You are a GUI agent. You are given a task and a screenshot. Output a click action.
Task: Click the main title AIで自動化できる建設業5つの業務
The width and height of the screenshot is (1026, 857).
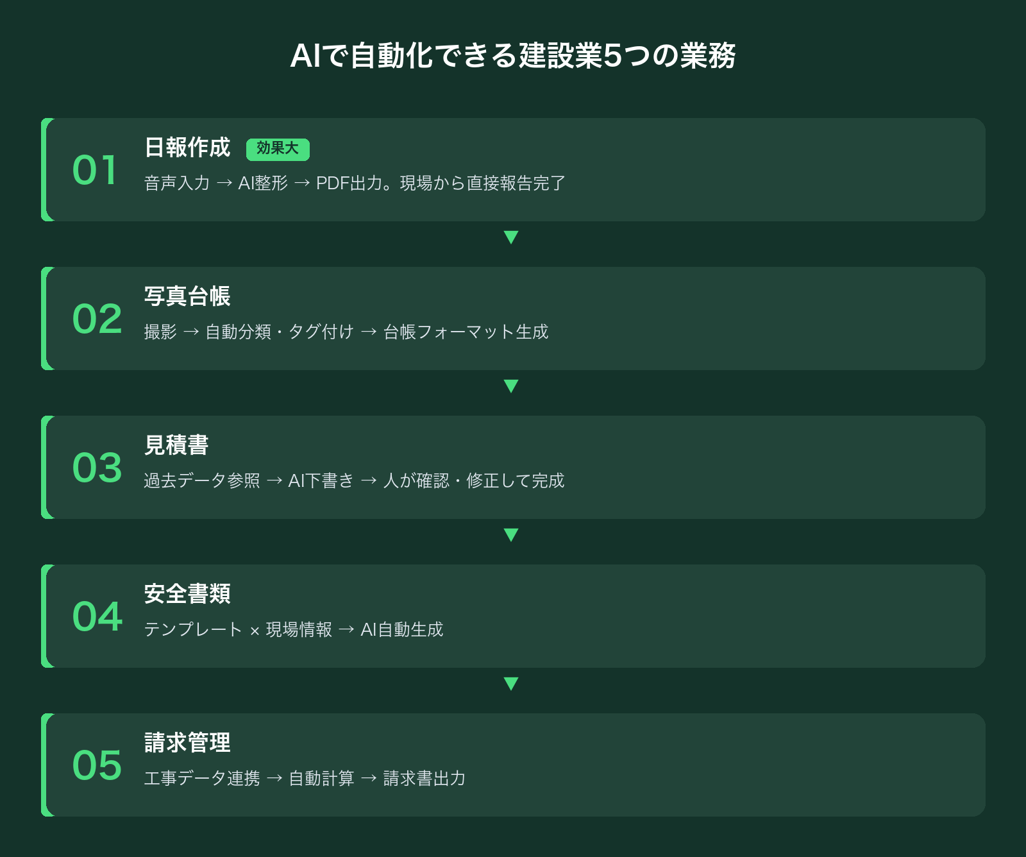pos(513,56)
